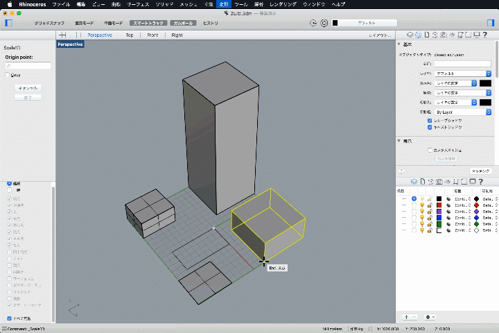The height and width of the screenshot is (333, 499).
Task: Click the green layer color swatch
Action: (439, 224)
